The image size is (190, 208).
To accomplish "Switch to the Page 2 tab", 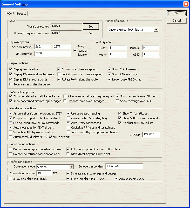I will coord(22,14).
